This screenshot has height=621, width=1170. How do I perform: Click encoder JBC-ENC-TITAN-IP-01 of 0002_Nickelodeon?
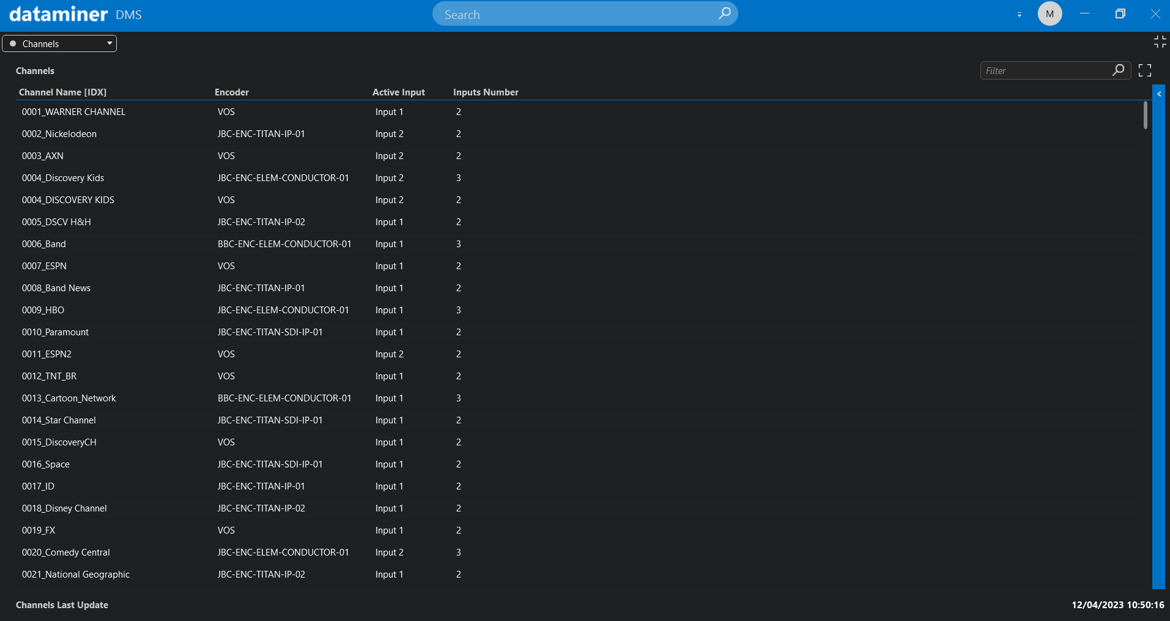point(261,134)
